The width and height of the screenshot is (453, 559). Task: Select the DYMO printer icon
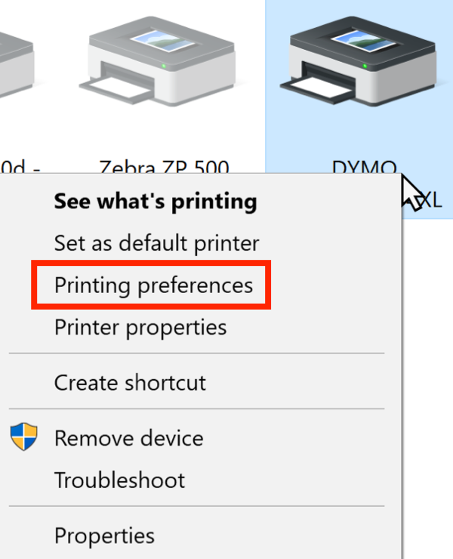pyautogui.click(x=358, y=60)
